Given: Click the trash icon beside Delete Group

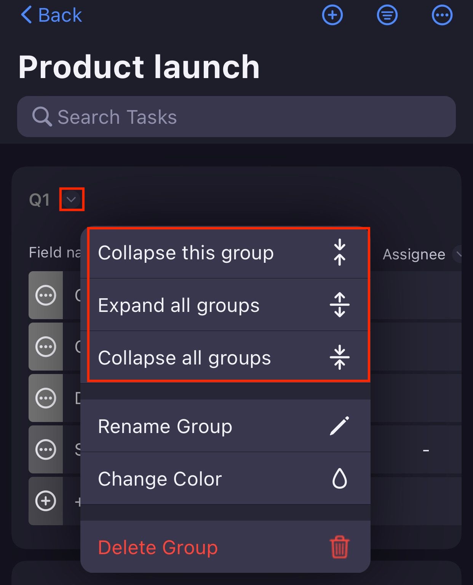Looking at the screenshot, I should click(x=339, y=547).
